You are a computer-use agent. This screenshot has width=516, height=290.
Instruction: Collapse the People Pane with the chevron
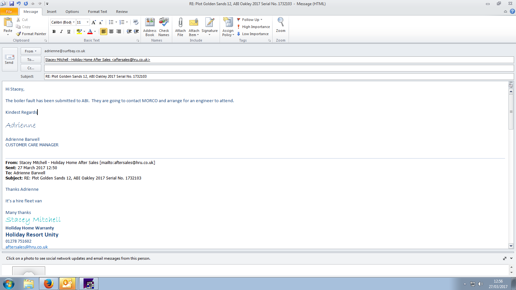pos(511,258)
